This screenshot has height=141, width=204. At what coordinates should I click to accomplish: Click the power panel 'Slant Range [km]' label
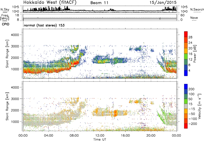coord(7,54)
